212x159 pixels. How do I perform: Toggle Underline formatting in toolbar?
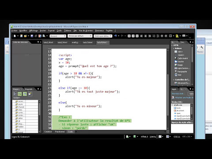[x=137, y=36]
